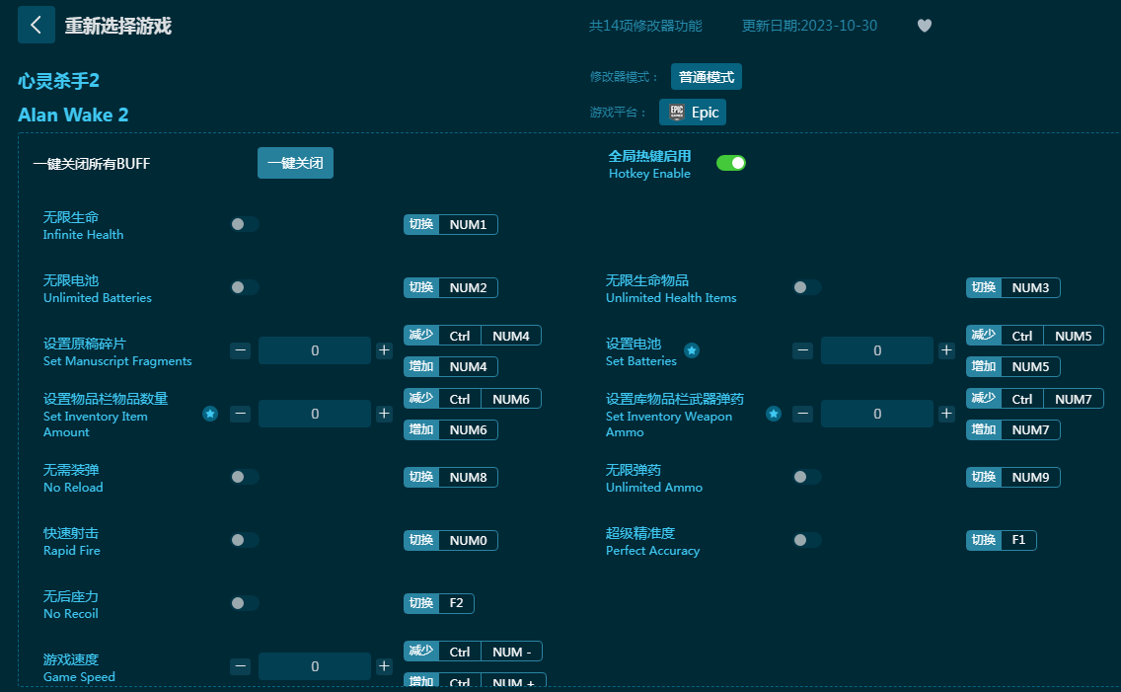Increase Set Inventory Item Amount with plus

(x=384, y=414)
